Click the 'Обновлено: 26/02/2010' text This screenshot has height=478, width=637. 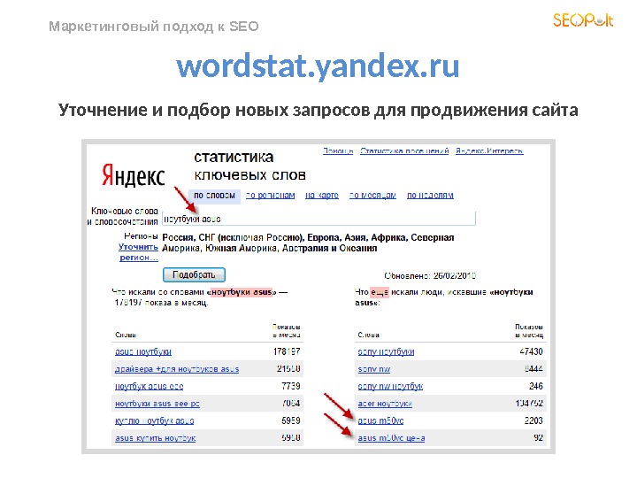pyautogui.click(x=430, y=276)
